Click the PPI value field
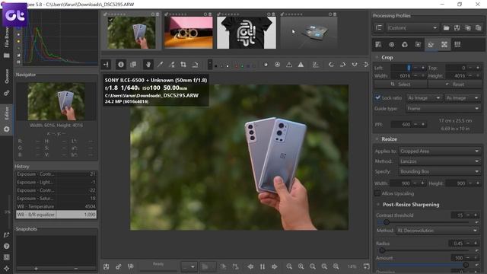 click(401, 124)
